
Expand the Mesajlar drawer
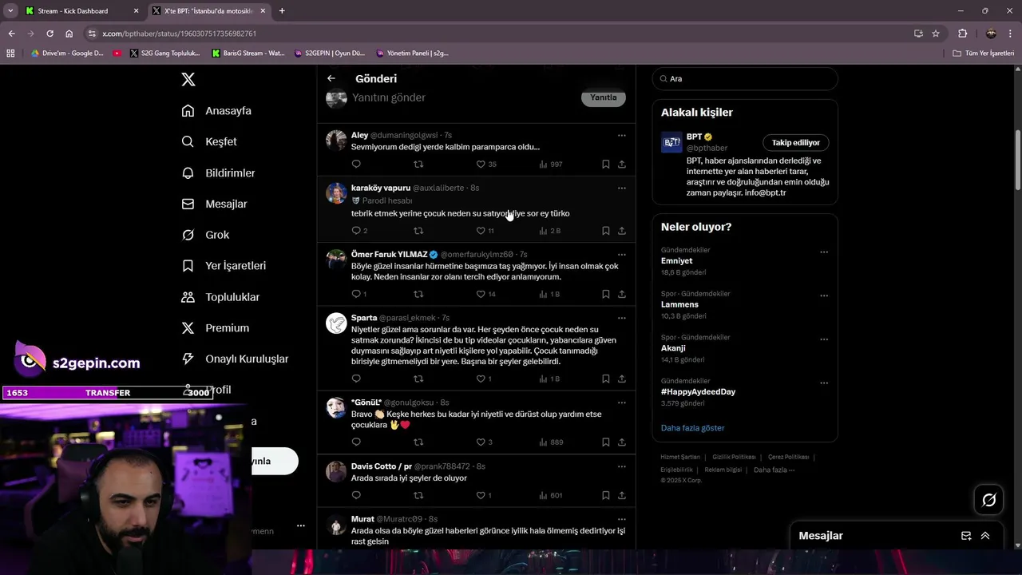[985, 536]
